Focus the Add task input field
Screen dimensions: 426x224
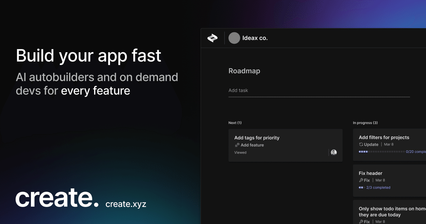point(319,91)
